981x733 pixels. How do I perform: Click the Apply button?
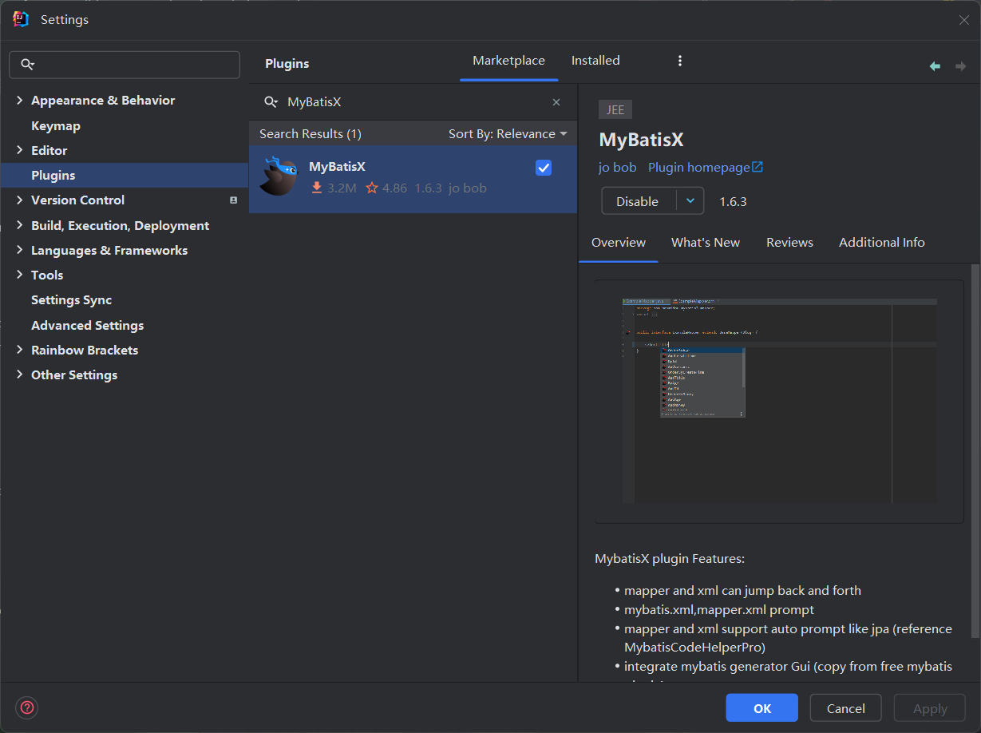(930, 708)
